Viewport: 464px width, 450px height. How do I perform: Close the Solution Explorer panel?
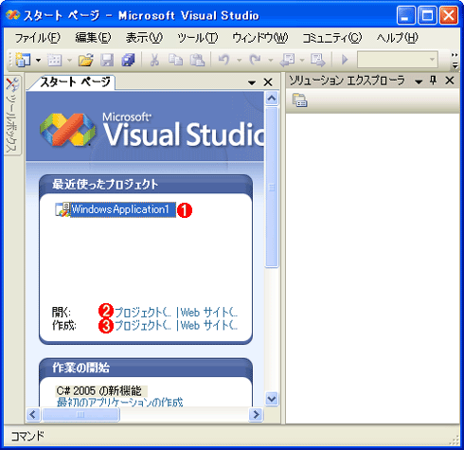click(x=450, y=81)
